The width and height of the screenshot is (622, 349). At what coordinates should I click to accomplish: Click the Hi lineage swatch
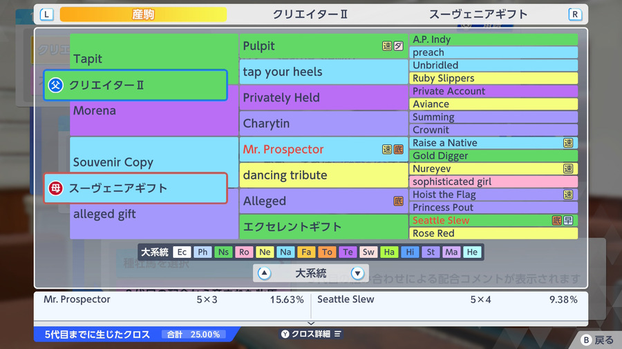pyautogui.click(x=410, y=252)
